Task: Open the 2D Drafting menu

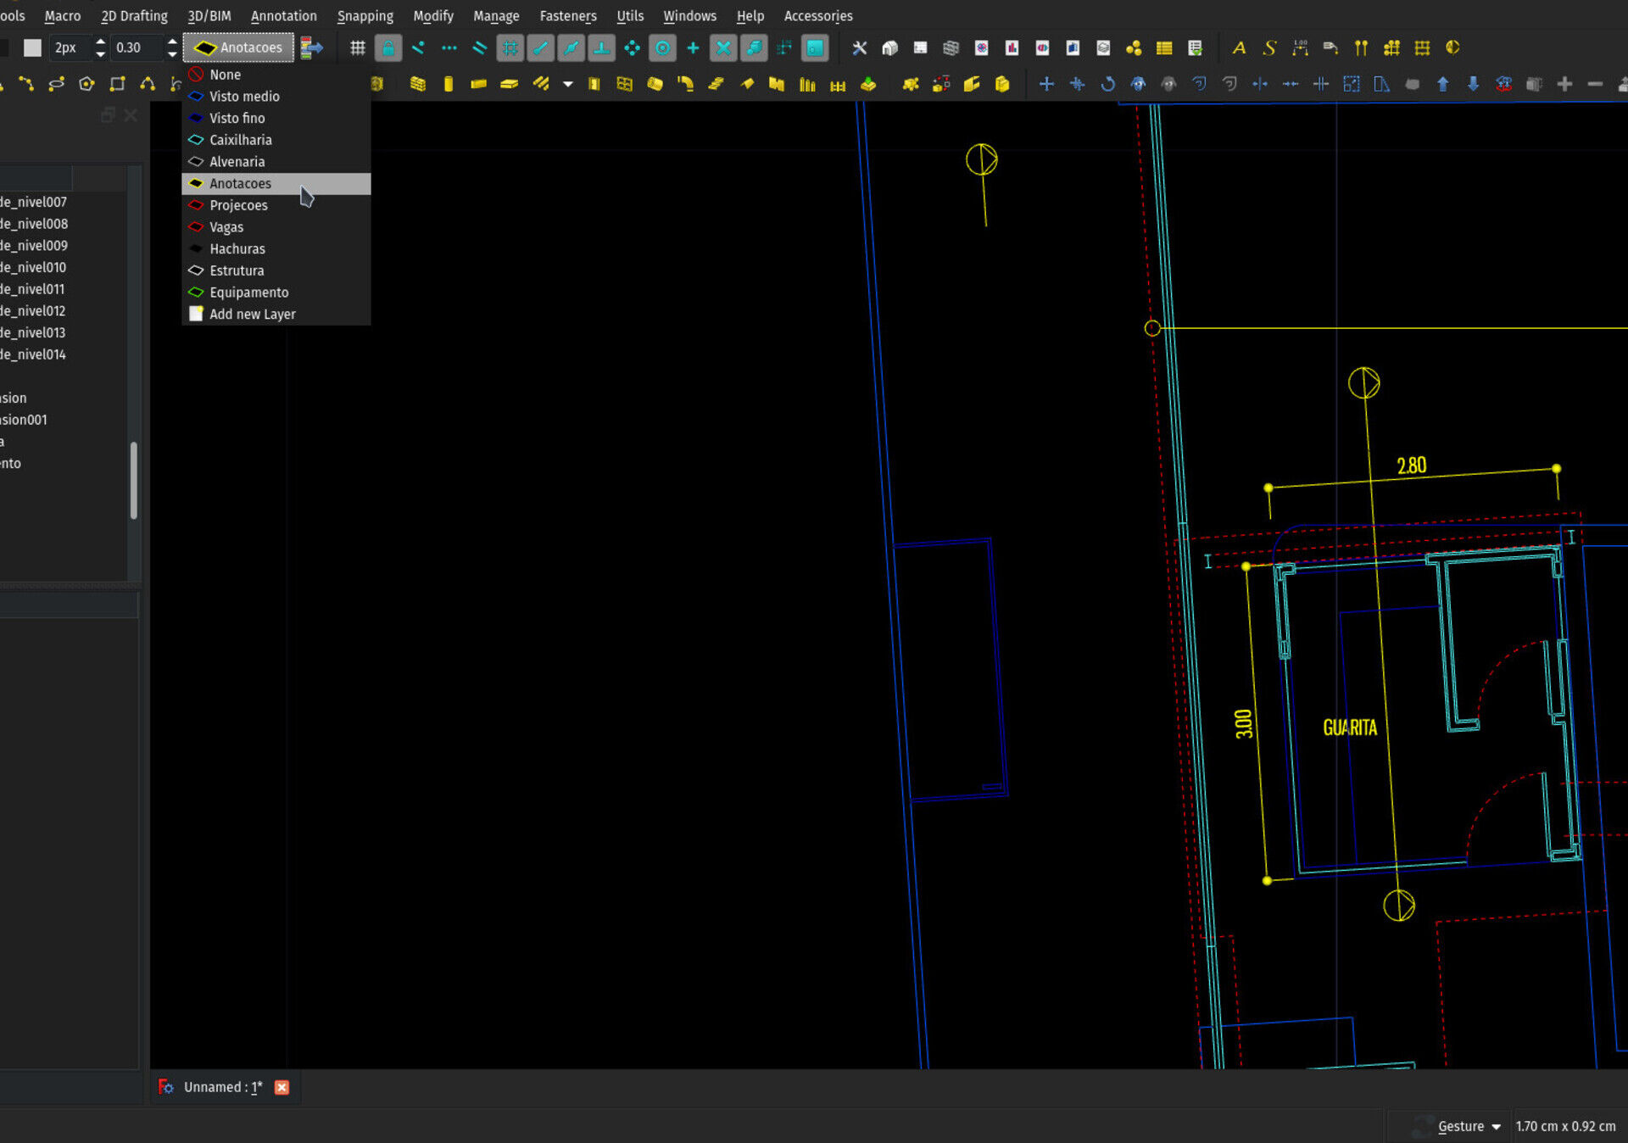Action: coord(134,16)
